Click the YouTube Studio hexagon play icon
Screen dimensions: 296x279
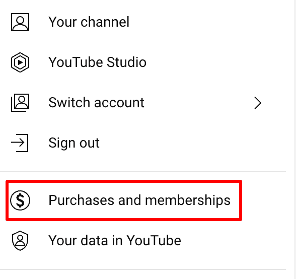point(20,62)
